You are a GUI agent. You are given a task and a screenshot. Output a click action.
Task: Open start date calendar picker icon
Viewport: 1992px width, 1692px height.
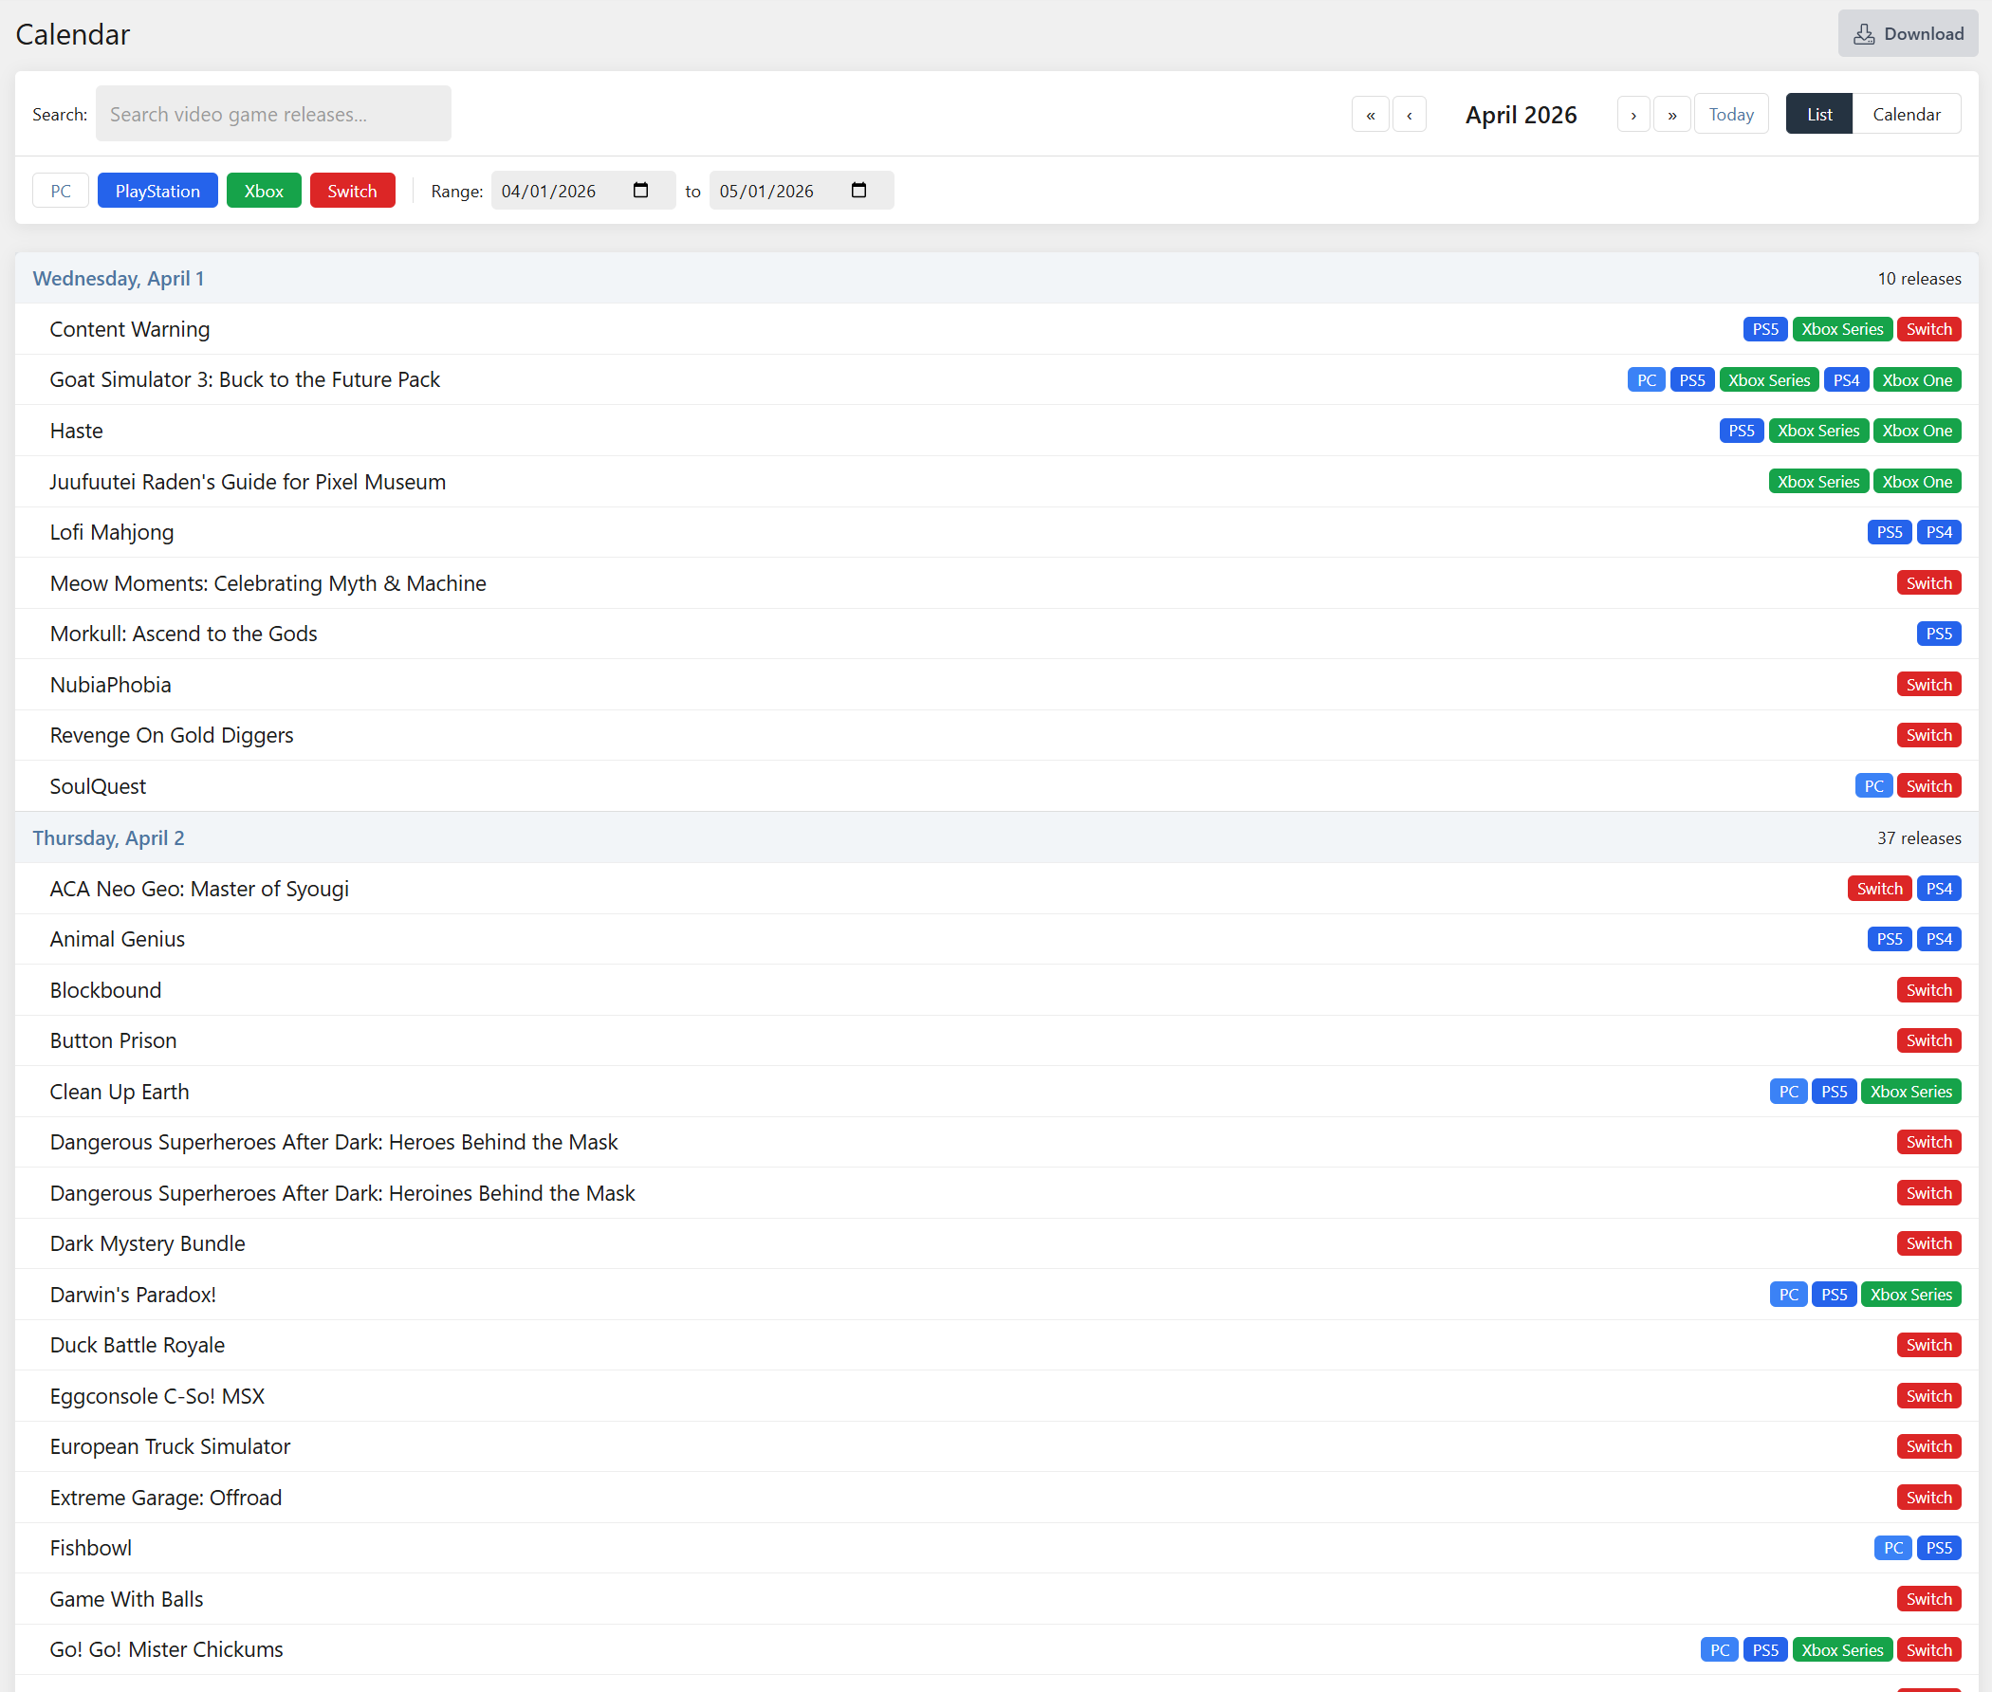640,190
